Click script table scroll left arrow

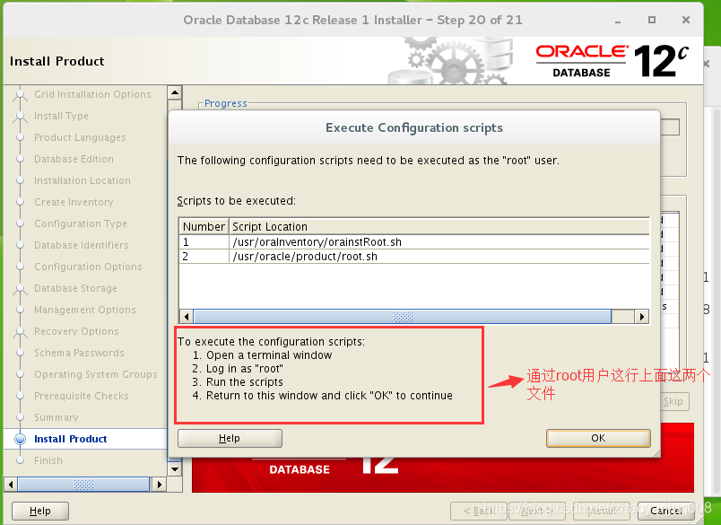coord(187,317)
